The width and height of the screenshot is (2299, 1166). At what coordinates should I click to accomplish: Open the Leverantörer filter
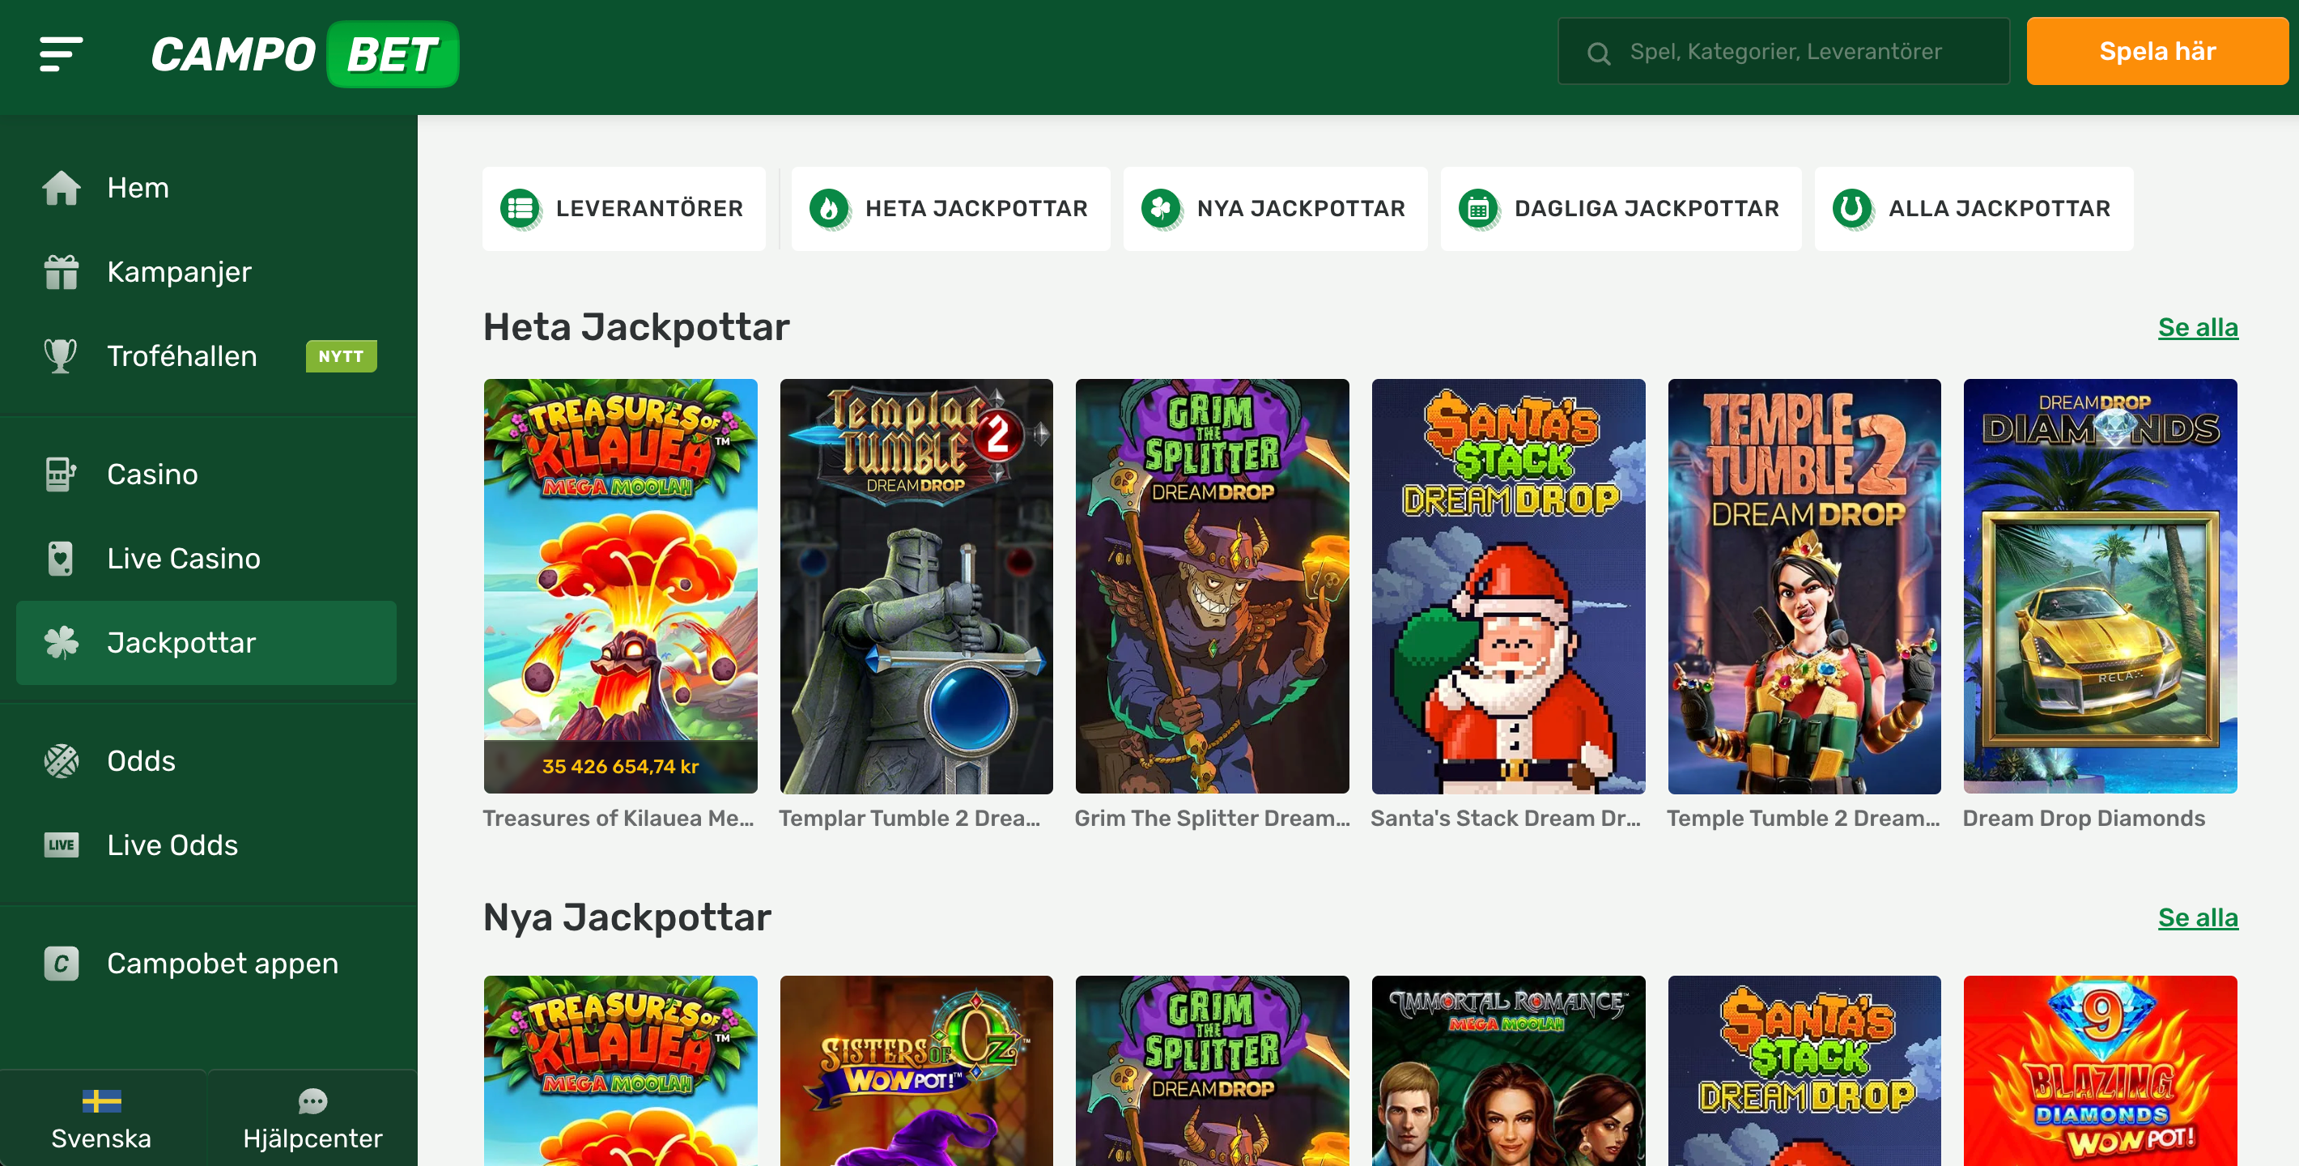point(624,208)
